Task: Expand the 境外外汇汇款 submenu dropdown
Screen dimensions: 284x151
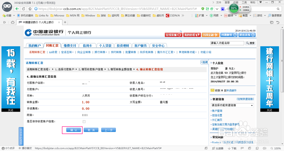Action: [x=166, y=52]
